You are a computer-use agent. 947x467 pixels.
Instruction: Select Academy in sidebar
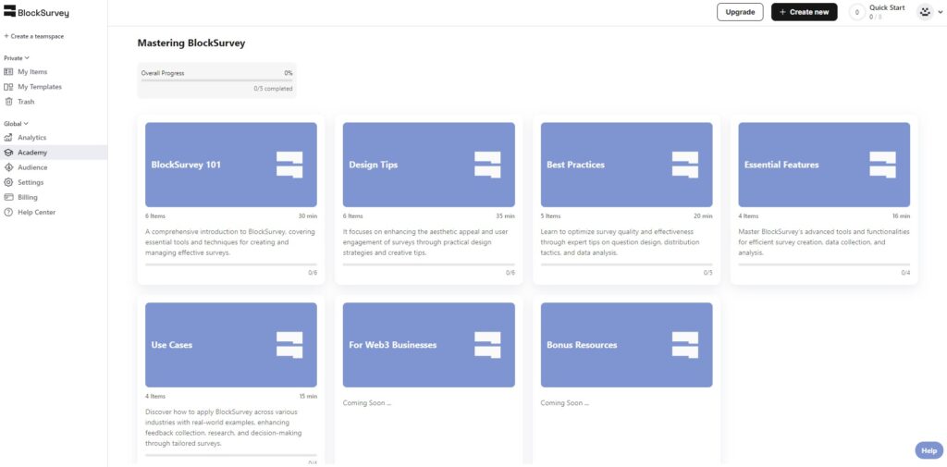click(54, 153)
